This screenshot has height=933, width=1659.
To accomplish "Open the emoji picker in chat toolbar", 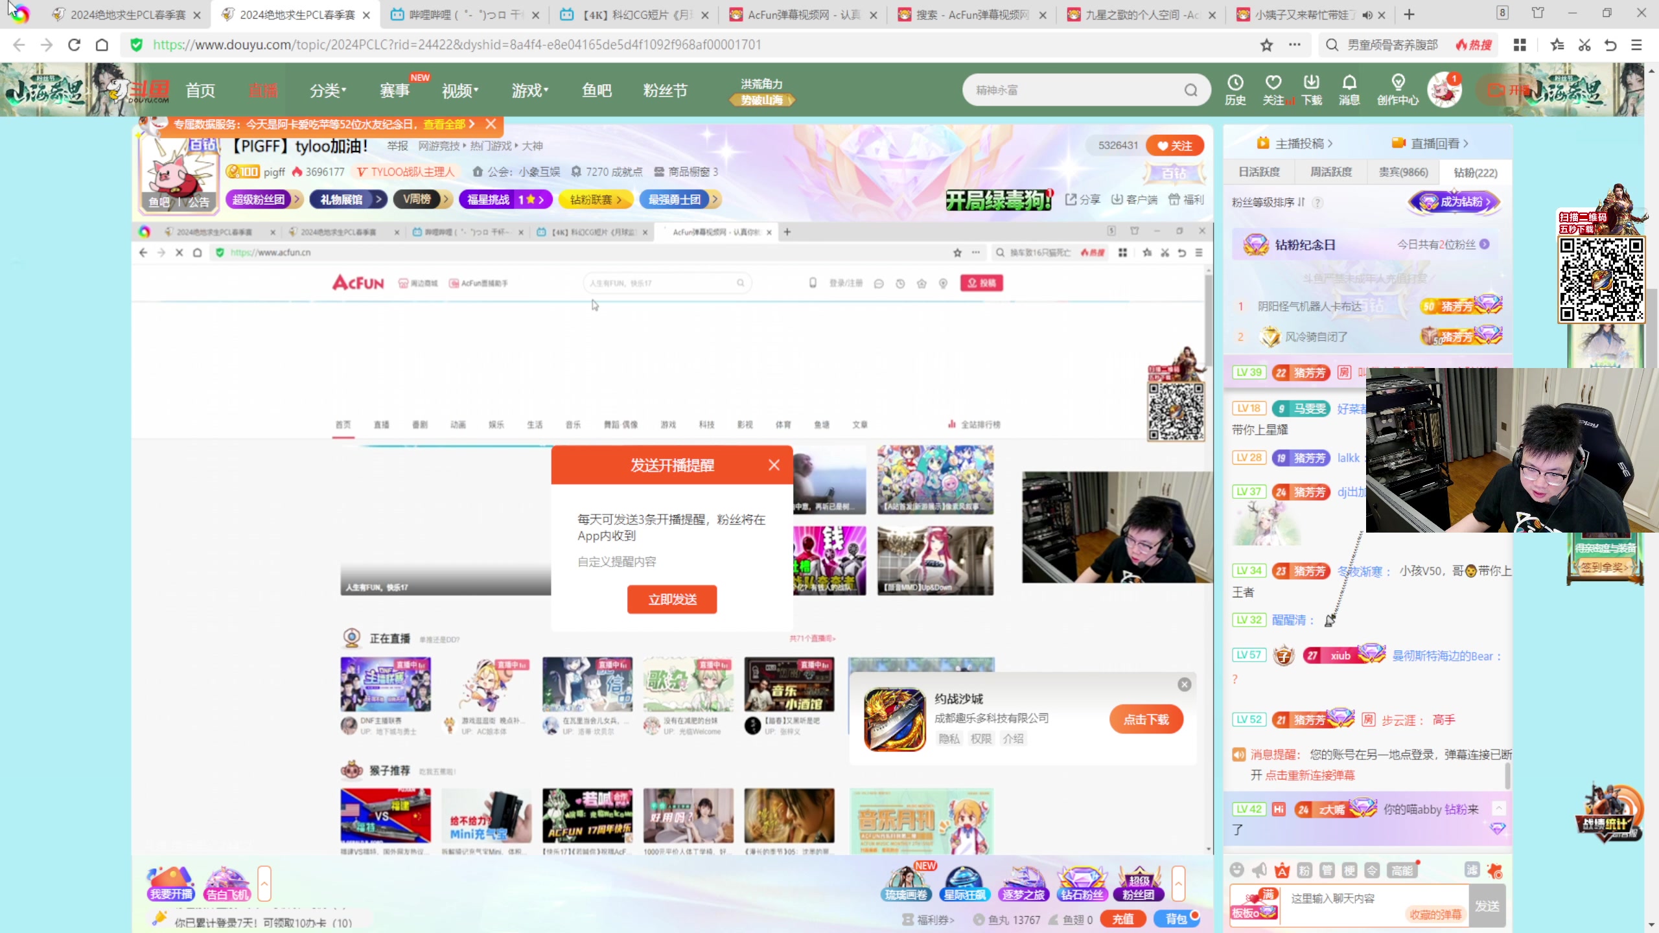I will (1237, 870).
